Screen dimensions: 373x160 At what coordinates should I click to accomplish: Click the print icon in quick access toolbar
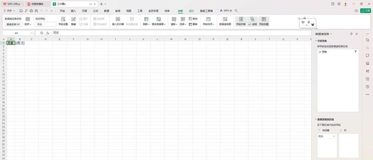coord(31,11)
